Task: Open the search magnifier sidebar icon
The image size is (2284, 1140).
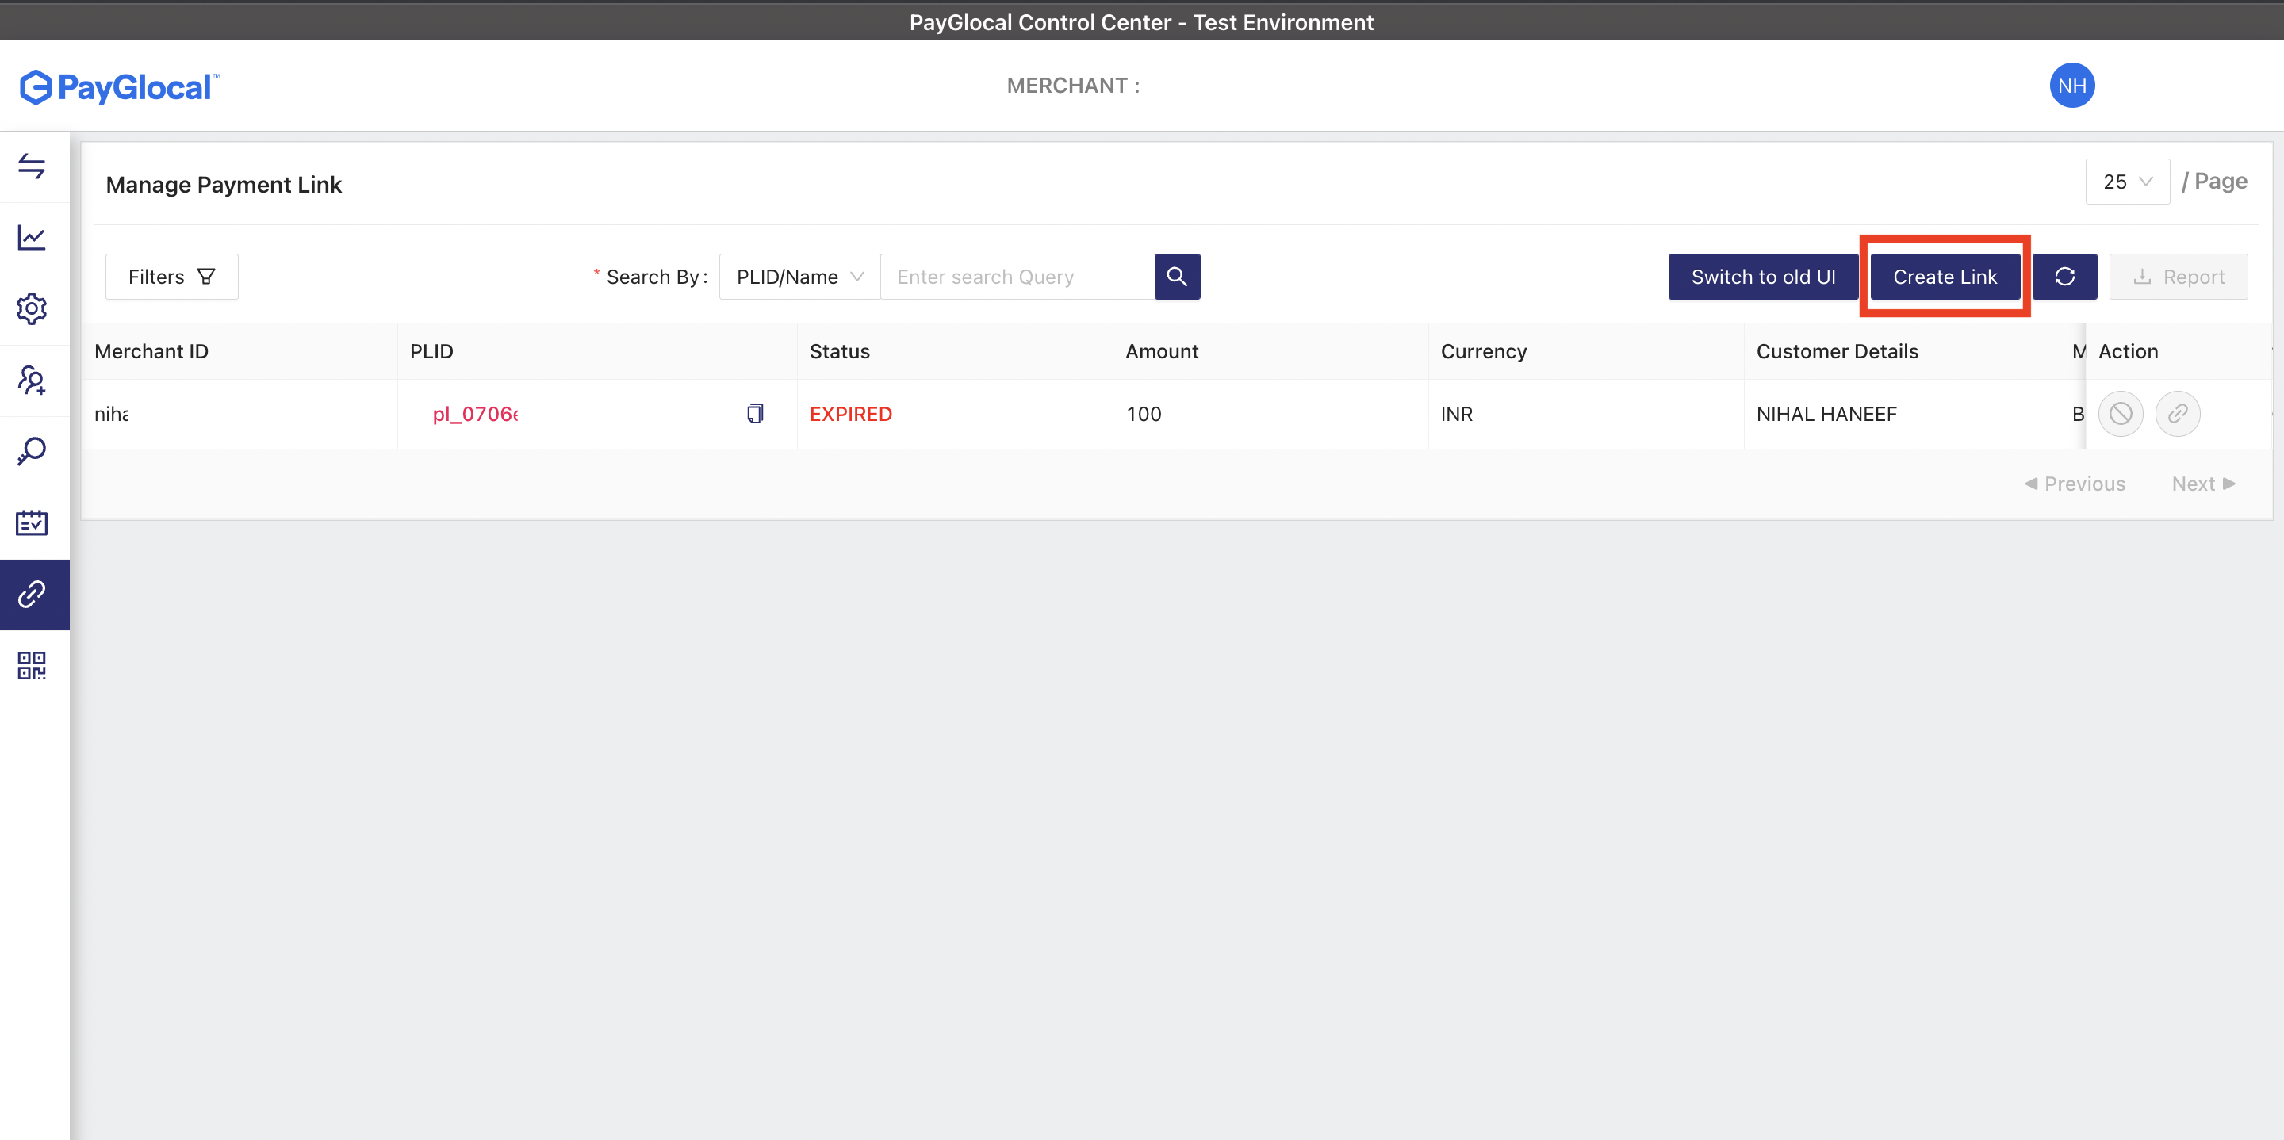Action: coord(32,451)
